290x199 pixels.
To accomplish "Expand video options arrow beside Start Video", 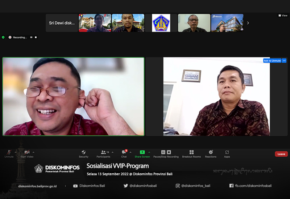I will [33, 152].
